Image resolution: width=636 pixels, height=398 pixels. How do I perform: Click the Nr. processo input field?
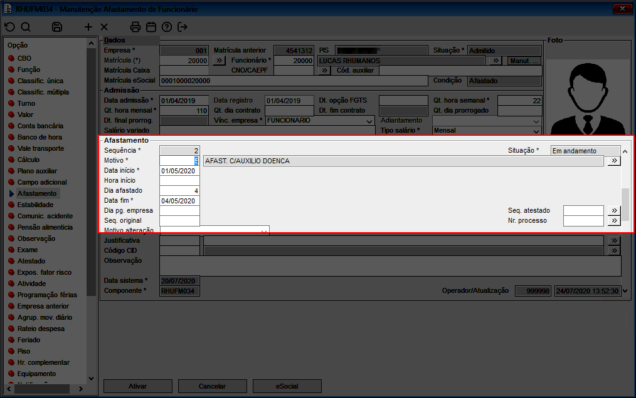click(x=584, y=221)
